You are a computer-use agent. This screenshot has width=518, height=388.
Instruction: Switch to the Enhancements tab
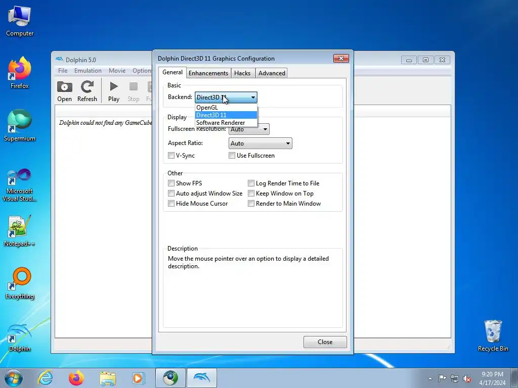click(x=208, y=73)
